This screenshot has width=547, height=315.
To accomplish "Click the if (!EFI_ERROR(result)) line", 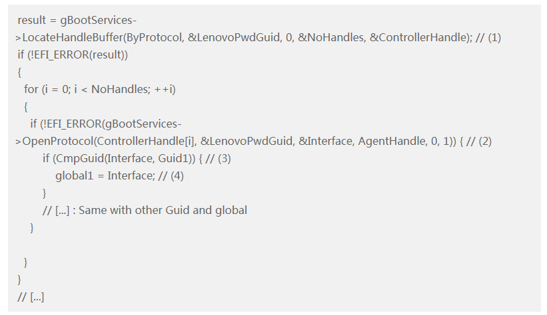I will (72, 55).
